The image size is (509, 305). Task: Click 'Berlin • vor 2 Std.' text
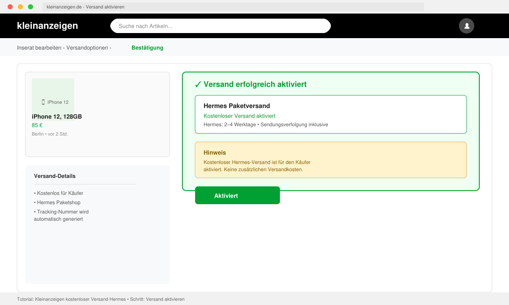tap(50, 134)
